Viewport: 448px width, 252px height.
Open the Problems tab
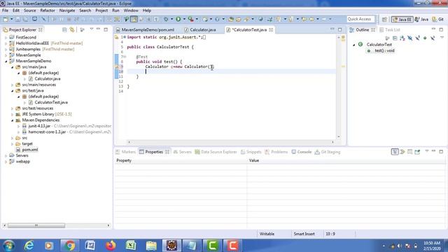(276, 152)
